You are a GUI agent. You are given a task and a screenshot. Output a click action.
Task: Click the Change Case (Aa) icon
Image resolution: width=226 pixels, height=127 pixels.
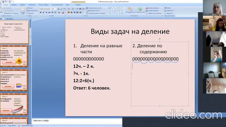[x=59, y=13]
